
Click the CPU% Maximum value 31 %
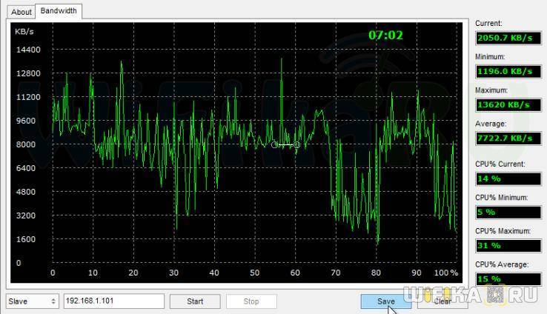pyautogui.click(x=508, y=246)
